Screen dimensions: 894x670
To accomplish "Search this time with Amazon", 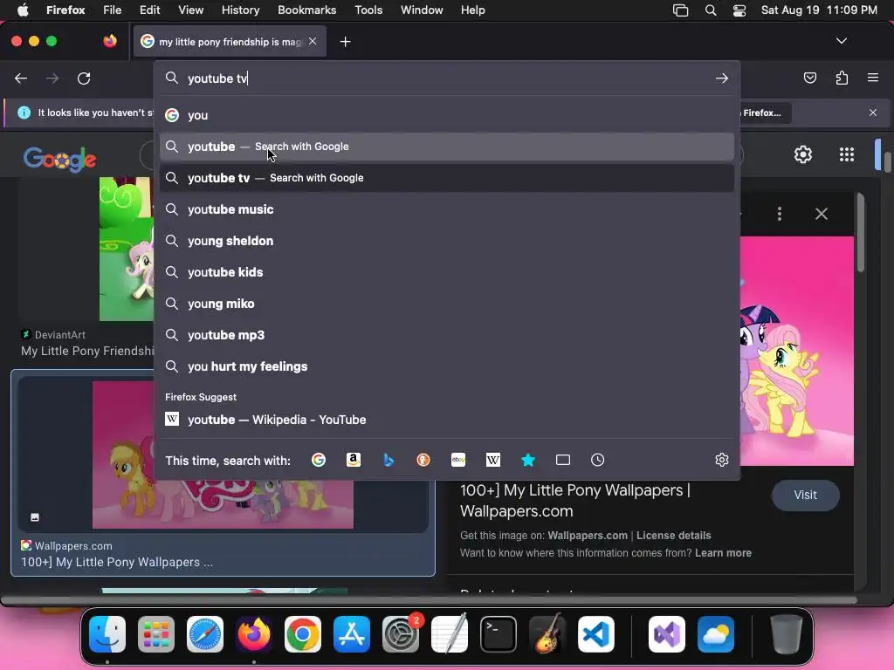I will pos(354,460).
